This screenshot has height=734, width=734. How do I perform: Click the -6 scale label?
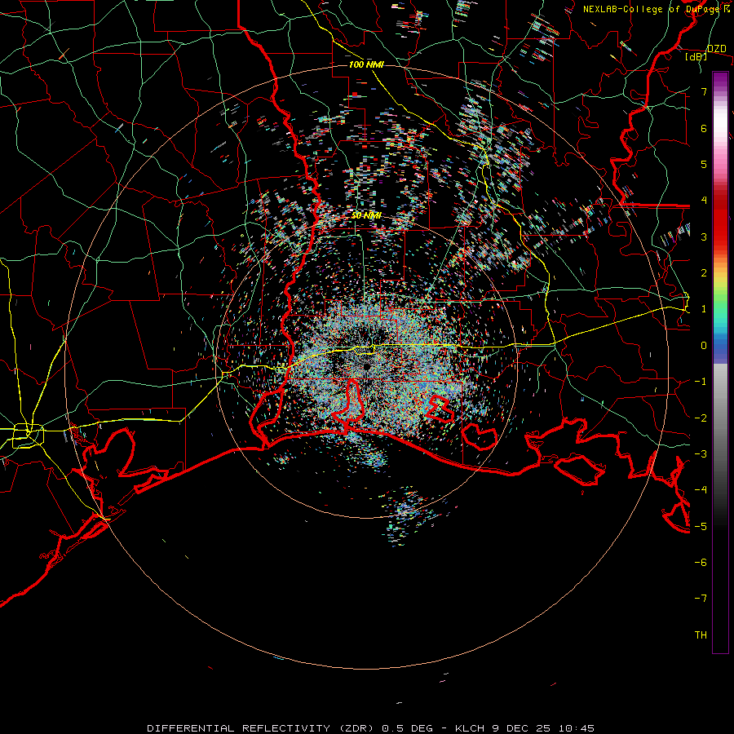point(701,563)
